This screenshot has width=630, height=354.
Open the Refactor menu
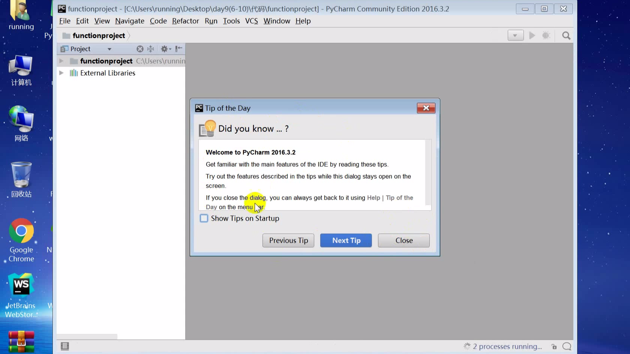(x=185, y=21)
